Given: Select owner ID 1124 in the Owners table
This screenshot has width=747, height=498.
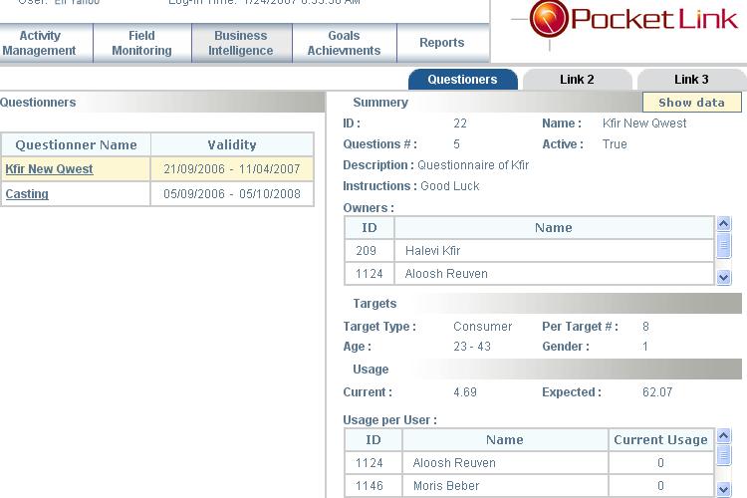Looking at the screenshot, I should pyautogui.click(x=370, y=274).
